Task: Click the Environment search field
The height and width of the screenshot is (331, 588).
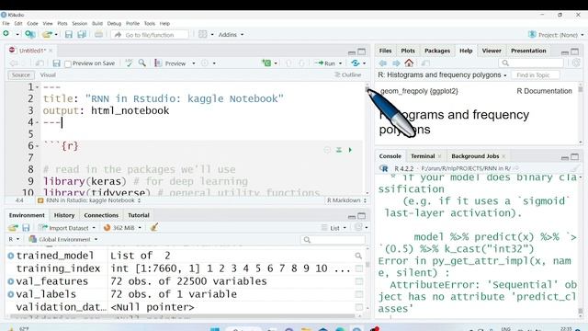Action: click(x=333, y=239)
